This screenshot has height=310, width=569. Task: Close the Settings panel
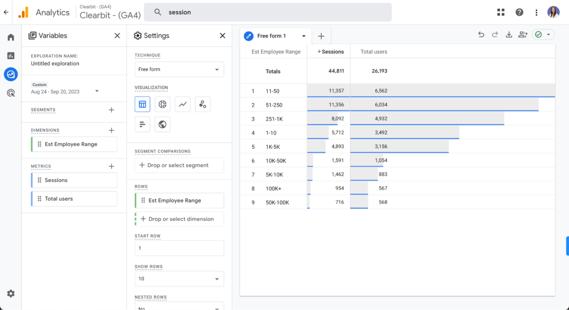222,36
